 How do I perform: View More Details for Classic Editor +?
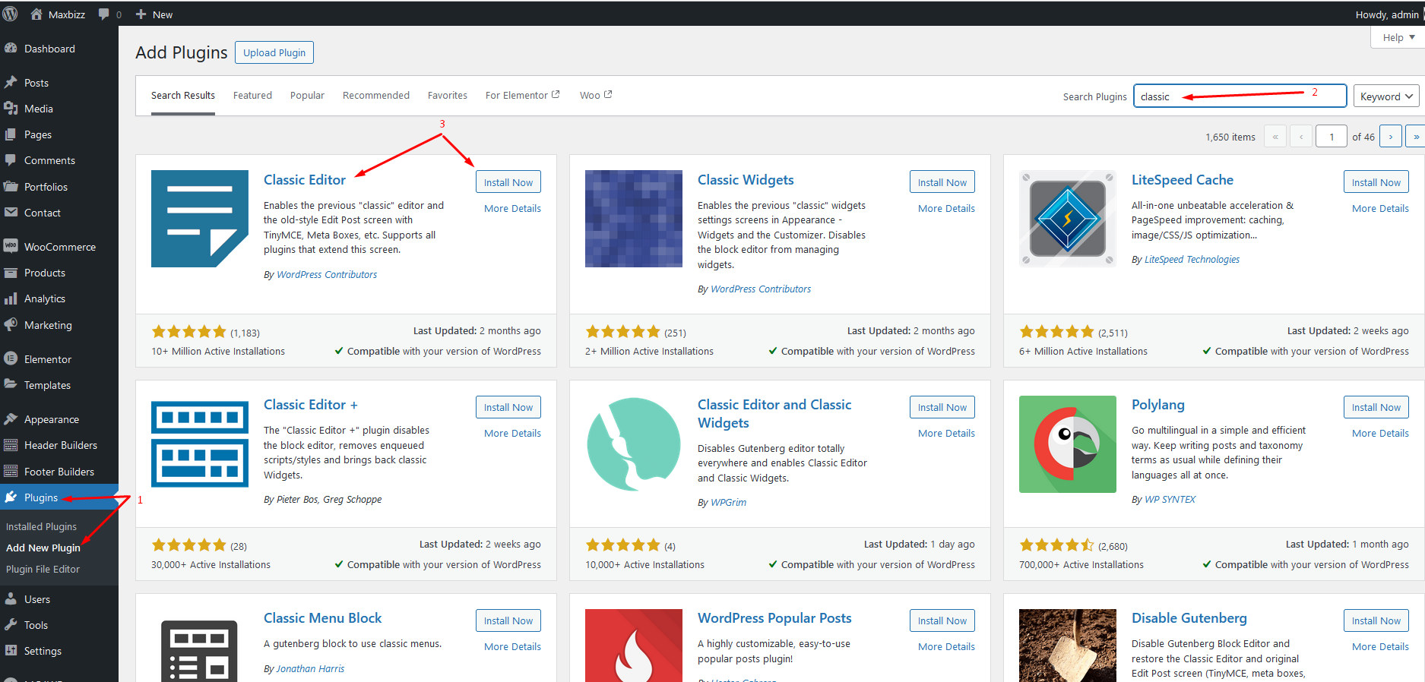point(513,433)
